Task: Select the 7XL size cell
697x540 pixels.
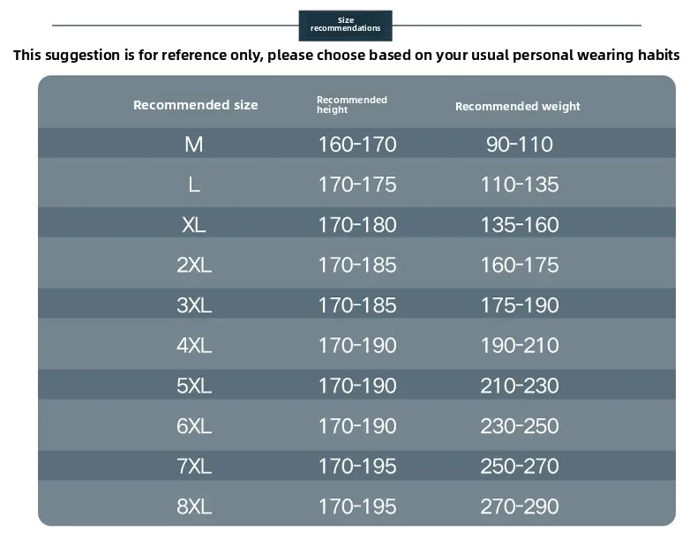Action: coord(194,466)
